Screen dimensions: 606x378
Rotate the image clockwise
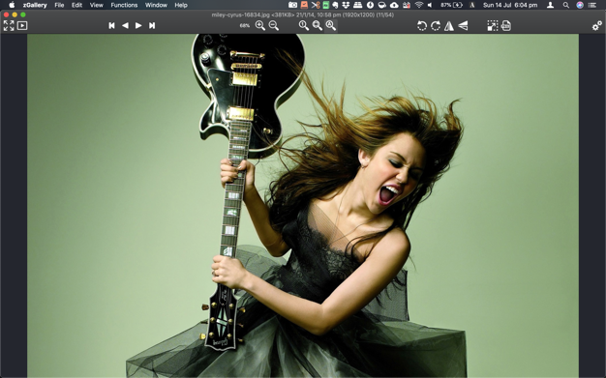pyautogui.click(x=436, y=26)
